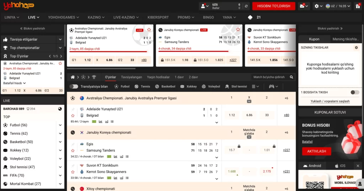Star the Belgrad match row
The width and height of the screenshot is (364, 191).
73,116
